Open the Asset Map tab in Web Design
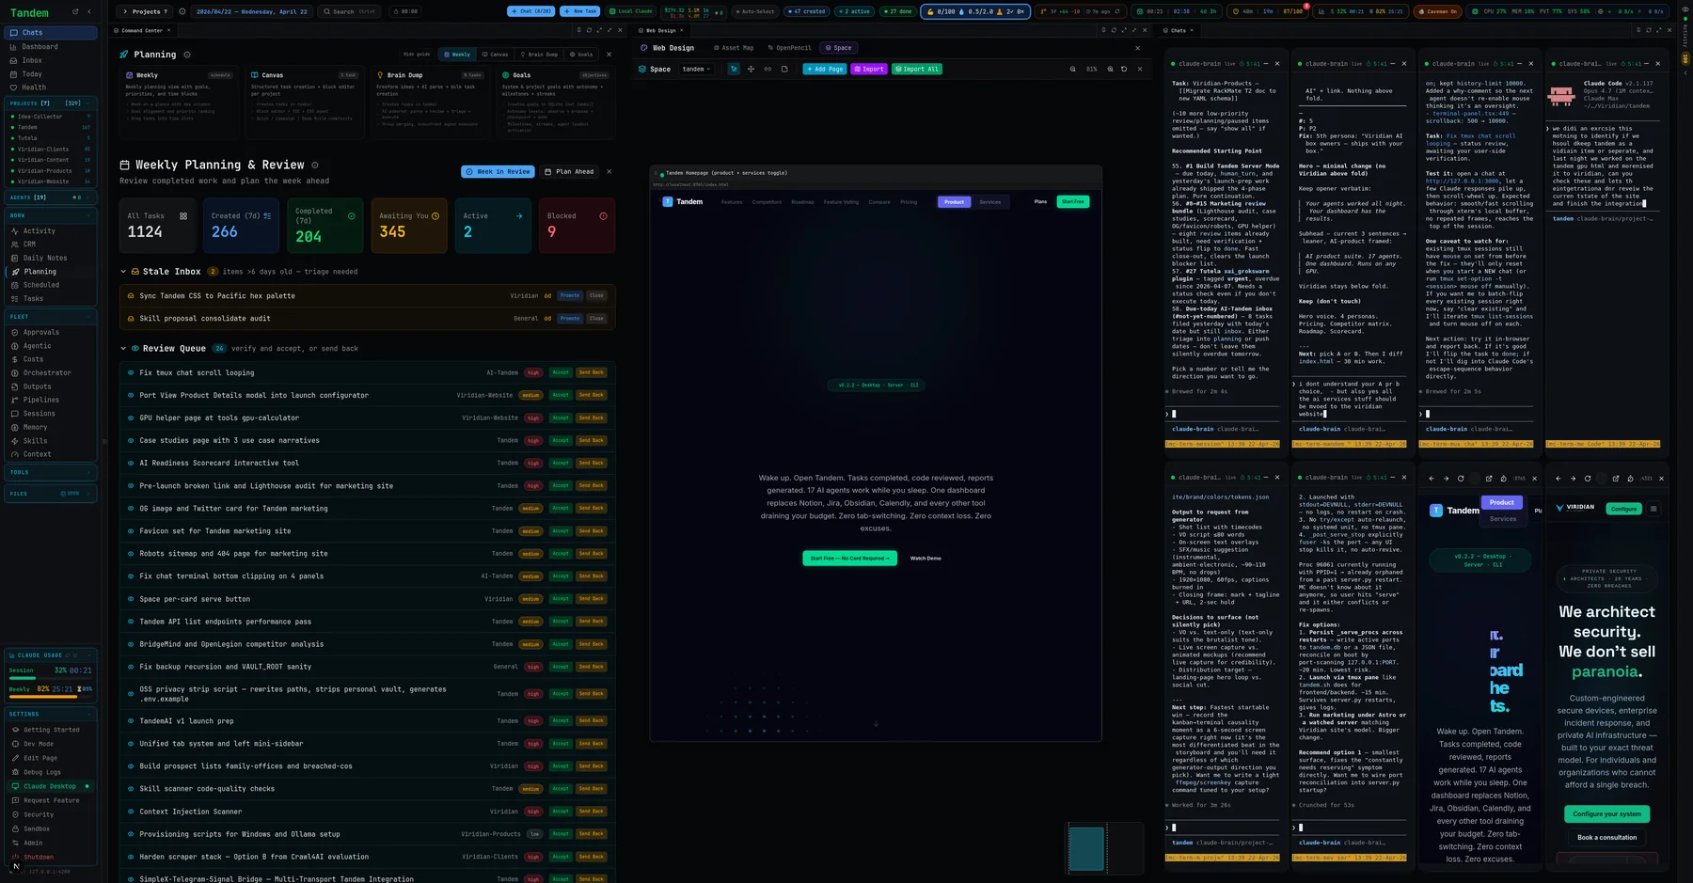This screenshot has width=1693, height=883. click(735, 48)
